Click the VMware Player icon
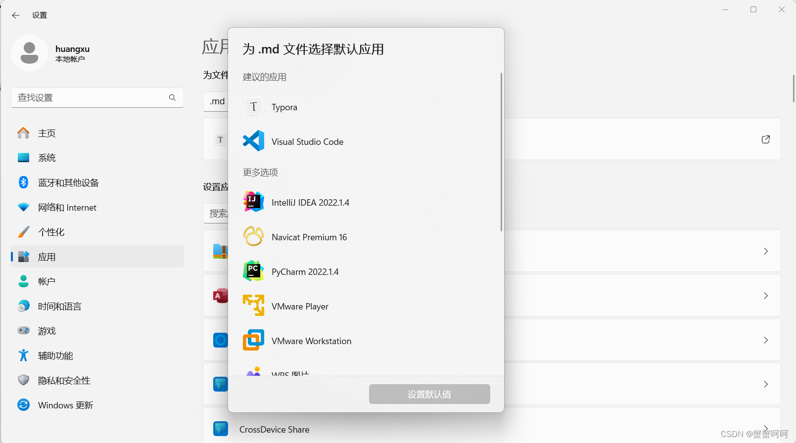 [253, 306]
